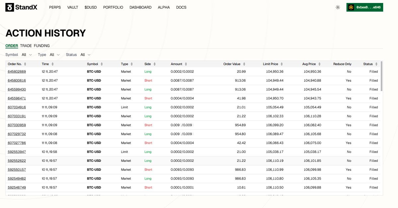Image resolution: width=398 pixels, height=208 pixels.
Task: Click the Side column sort control
Action: [x=154, y=64]
